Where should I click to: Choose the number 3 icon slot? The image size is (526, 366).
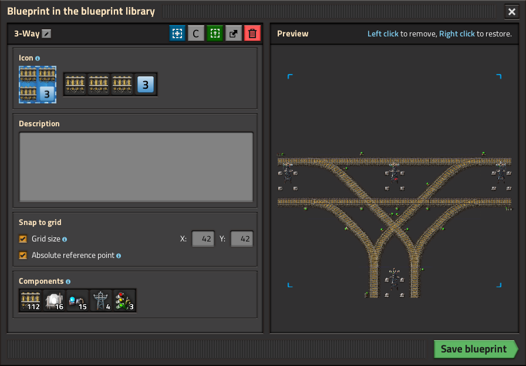tap(145, 84)
